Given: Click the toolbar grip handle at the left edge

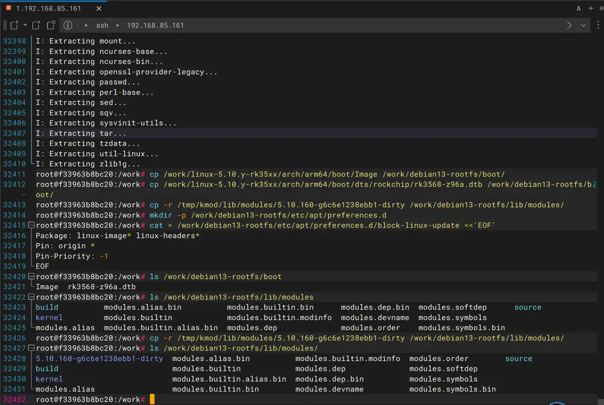Looking at the screenshot, I should click(5, 25).
